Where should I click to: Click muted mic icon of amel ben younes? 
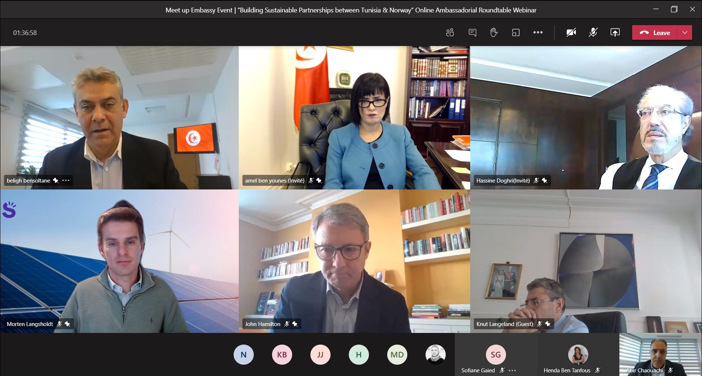pyautogui.click(x=311, y=180)
